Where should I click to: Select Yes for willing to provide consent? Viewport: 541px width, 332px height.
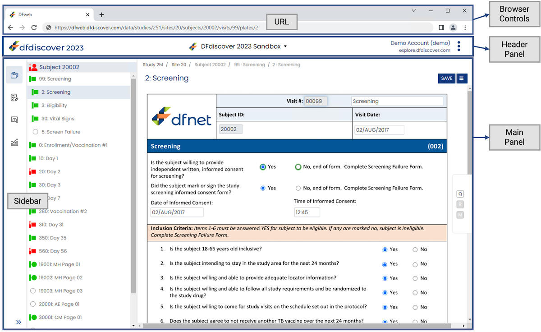pyautogui.click(x=263, y=167)
